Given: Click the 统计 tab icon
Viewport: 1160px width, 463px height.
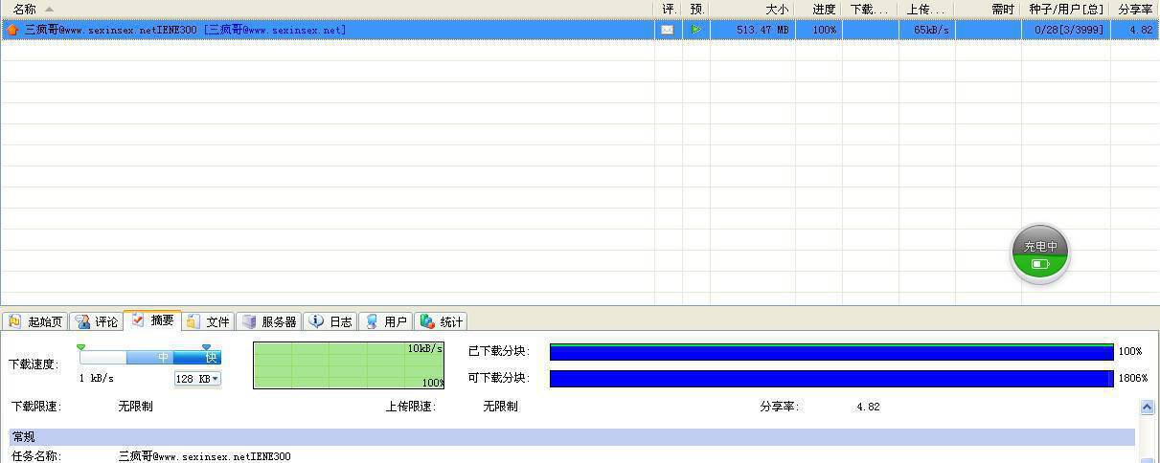Looking at the screenshot, I should tap(427, 321).
